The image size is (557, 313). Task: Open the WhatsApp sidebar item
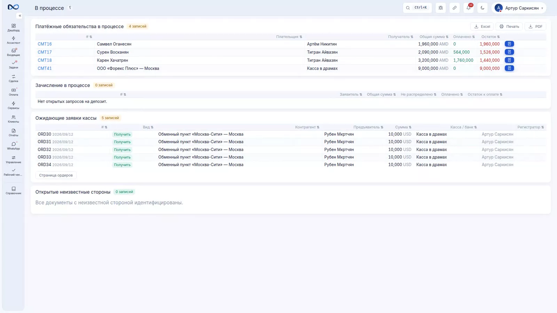[14, 146]
